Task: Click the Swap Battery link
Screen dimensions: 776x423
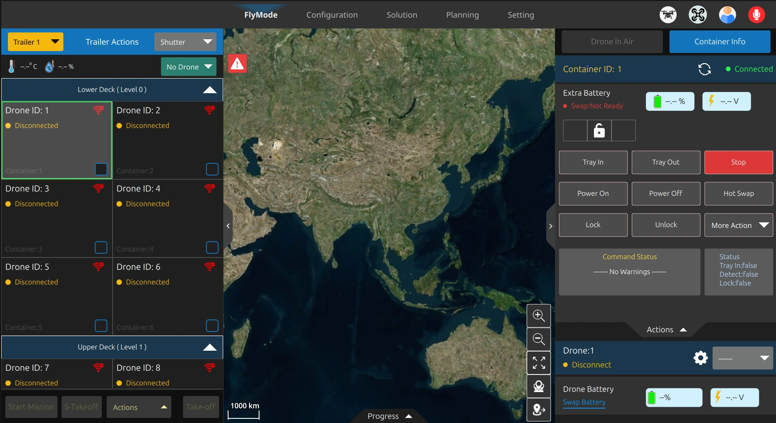Action: [584, 402]
